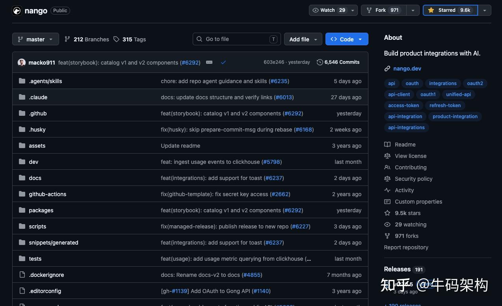Open the 6,546 Commits history link
Image resolution: width=502 pixels, height=306 pixels.
(x=338, y=62)
